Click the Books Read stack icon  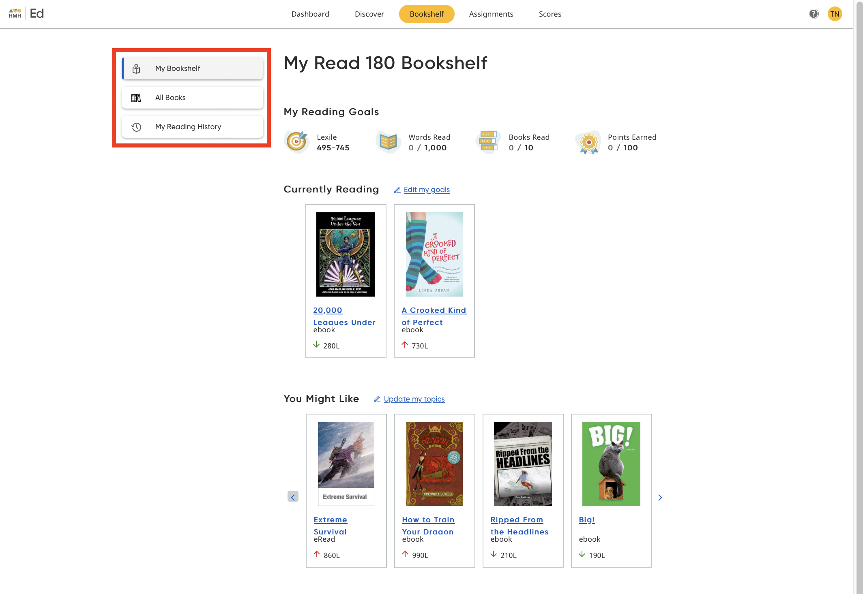[x=487, y=142]
